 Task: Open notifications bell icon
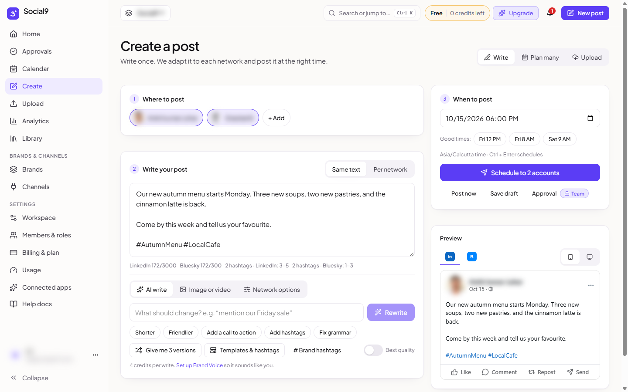[x=550, y=13]
